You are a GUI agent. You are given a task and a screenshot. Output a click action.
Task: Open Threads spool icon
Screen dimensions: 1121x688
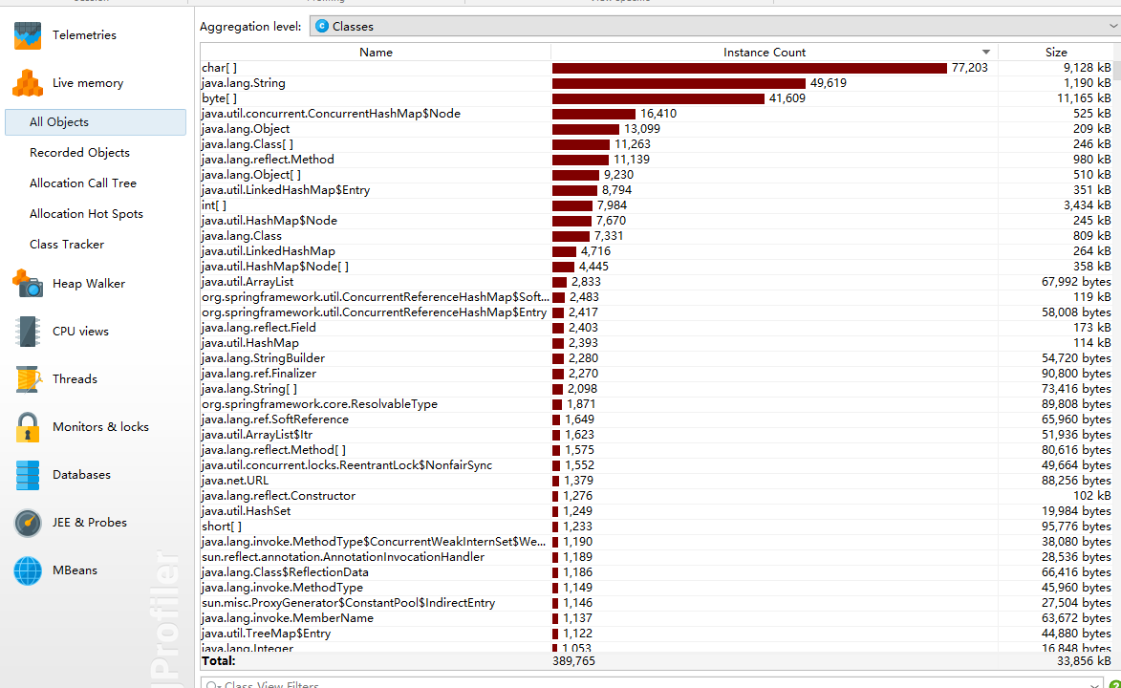(28, 379)
